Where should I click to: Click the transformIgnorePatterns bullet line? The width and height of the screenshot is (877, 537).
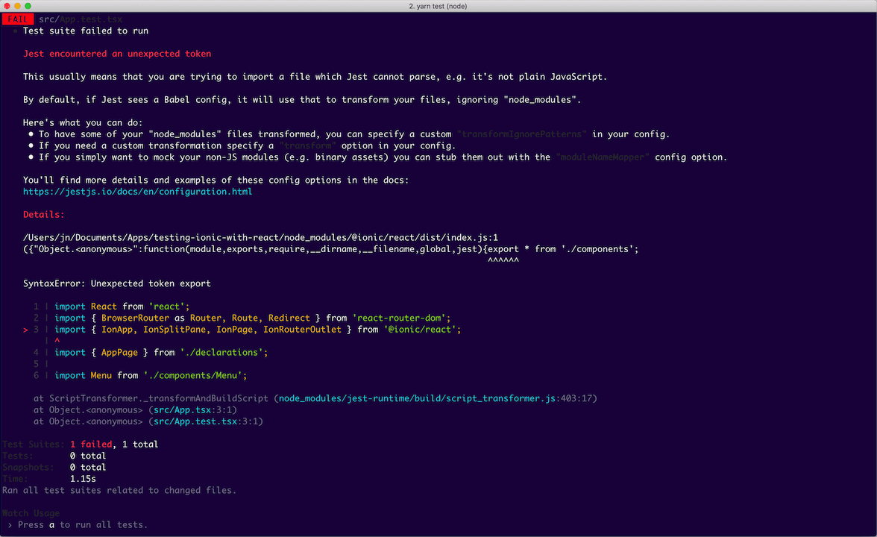(349, 134)
